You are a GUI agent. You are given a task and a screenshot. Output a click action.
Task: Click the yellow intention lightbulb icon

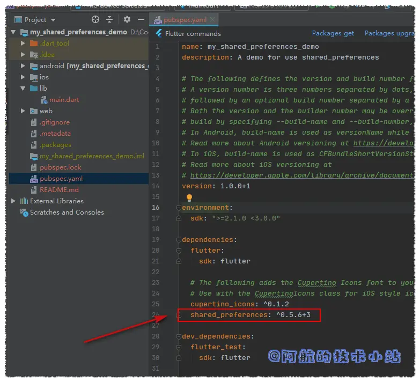tap(189, 197)
